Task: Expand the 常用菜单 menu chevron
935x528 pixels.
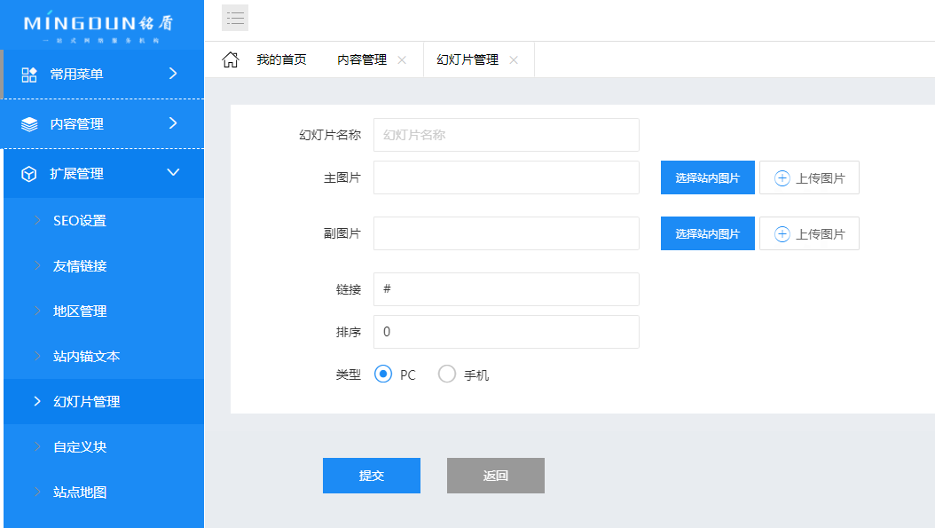Action: tap(173, 74)
